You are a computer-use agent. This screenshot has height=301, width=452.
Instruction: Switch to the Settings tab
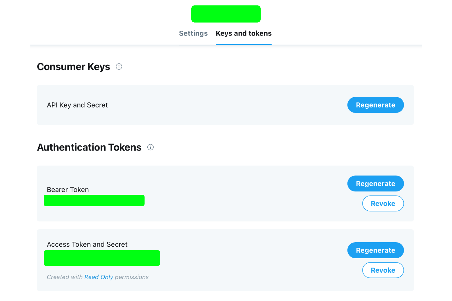(193, 33)
